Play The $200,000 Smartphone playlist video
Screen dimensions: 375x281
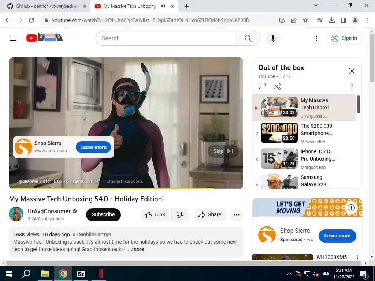tap(304, 133)
